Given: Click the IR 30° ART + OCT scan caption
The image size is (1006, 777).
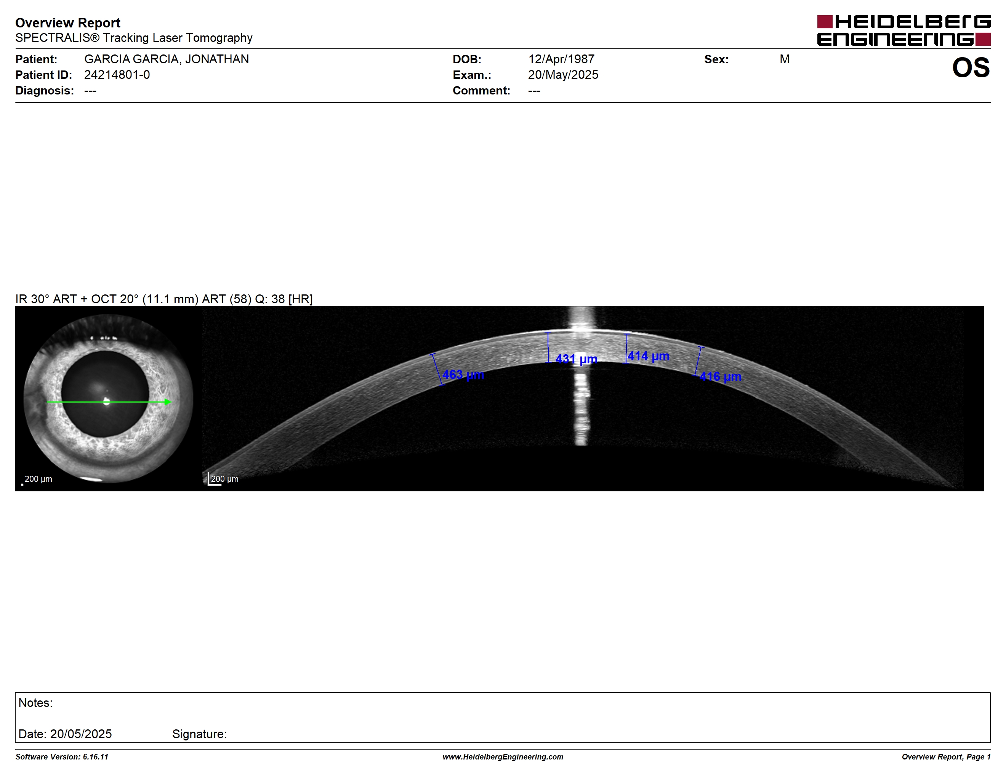Looking at the screenshot, I should [x=164, y=299].
